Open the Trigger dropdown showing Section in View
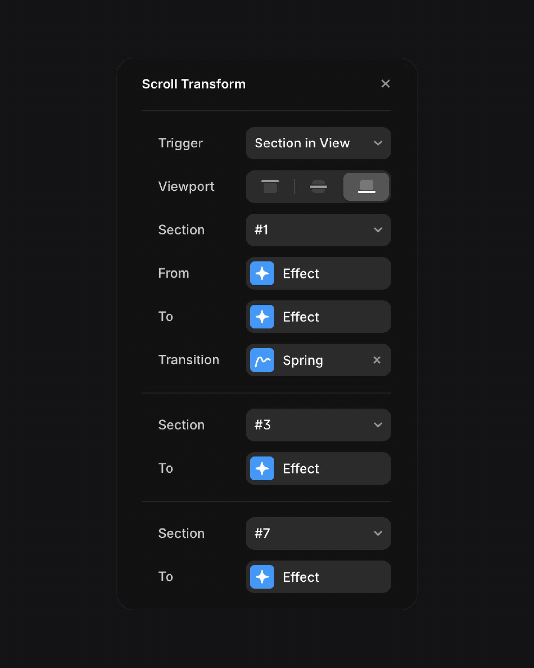Image resolution: width=534 pixels, height=668 pixels. click(x=318, y=143)
